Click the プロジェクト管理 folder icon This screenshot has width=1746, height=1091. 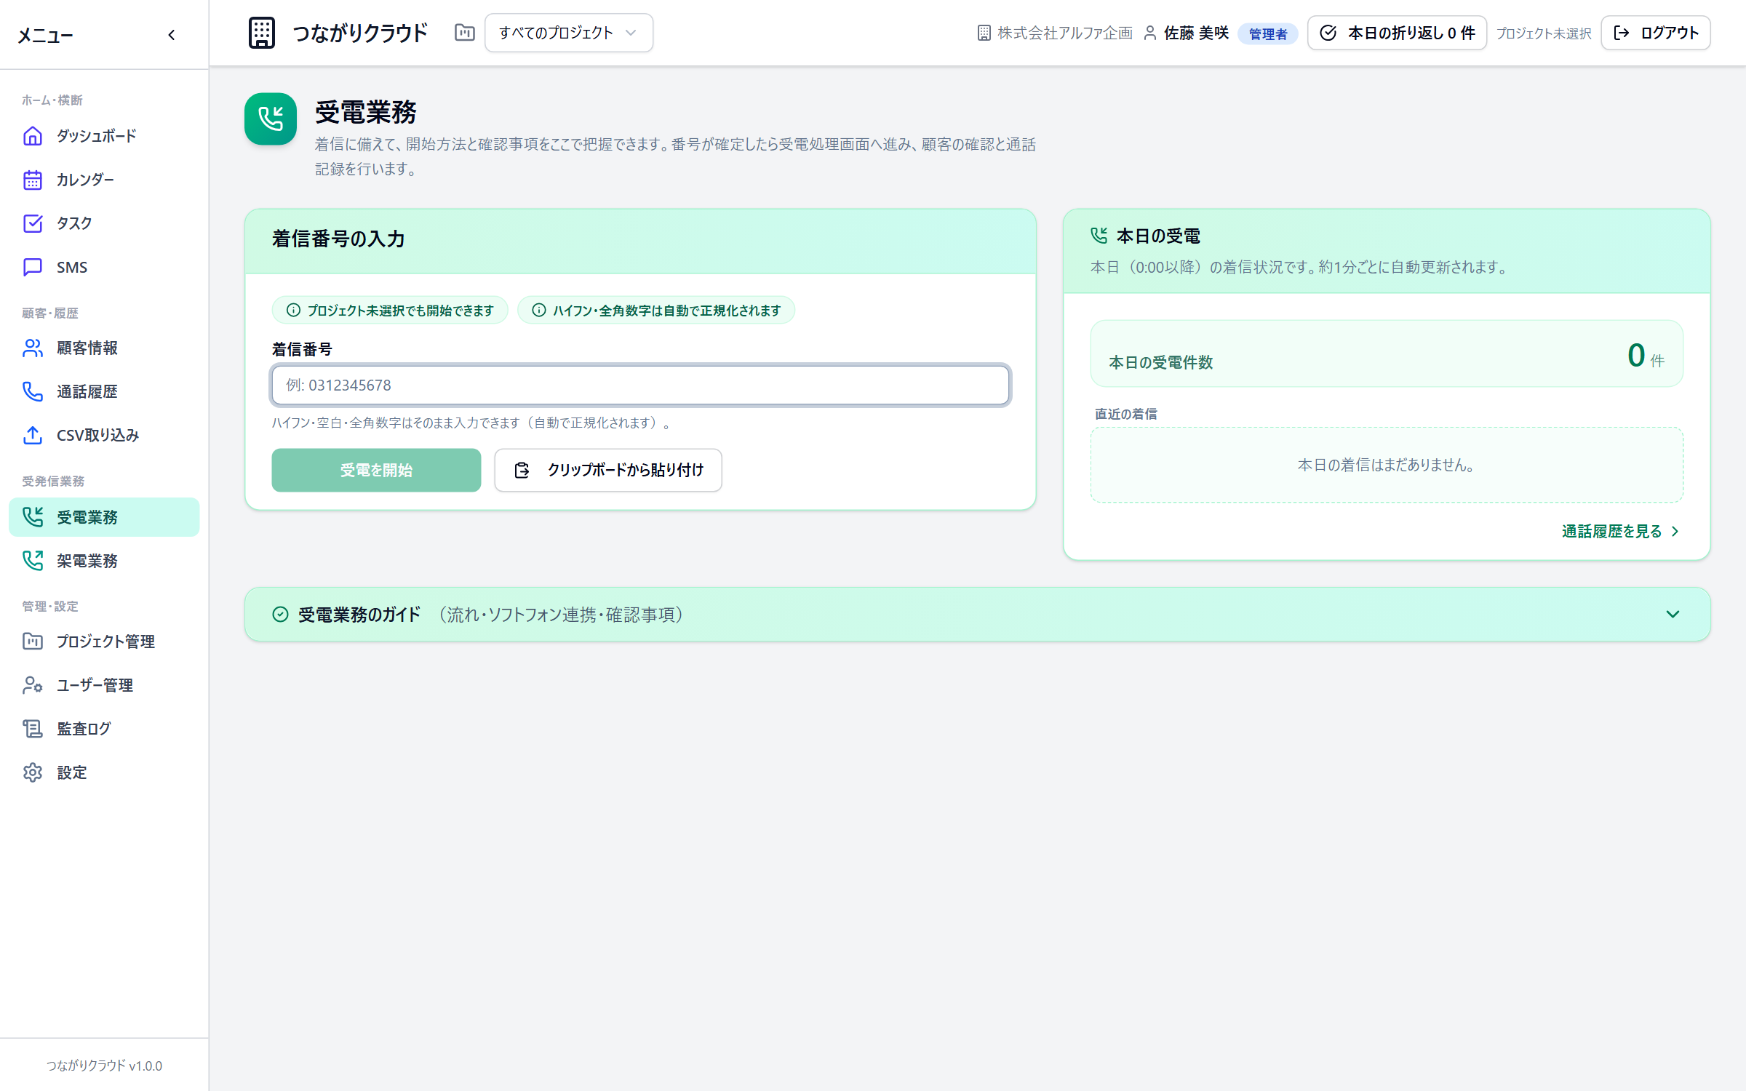(x=33, y=642)
